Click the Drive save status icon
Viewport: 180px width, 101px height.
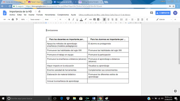pos(39,12)
